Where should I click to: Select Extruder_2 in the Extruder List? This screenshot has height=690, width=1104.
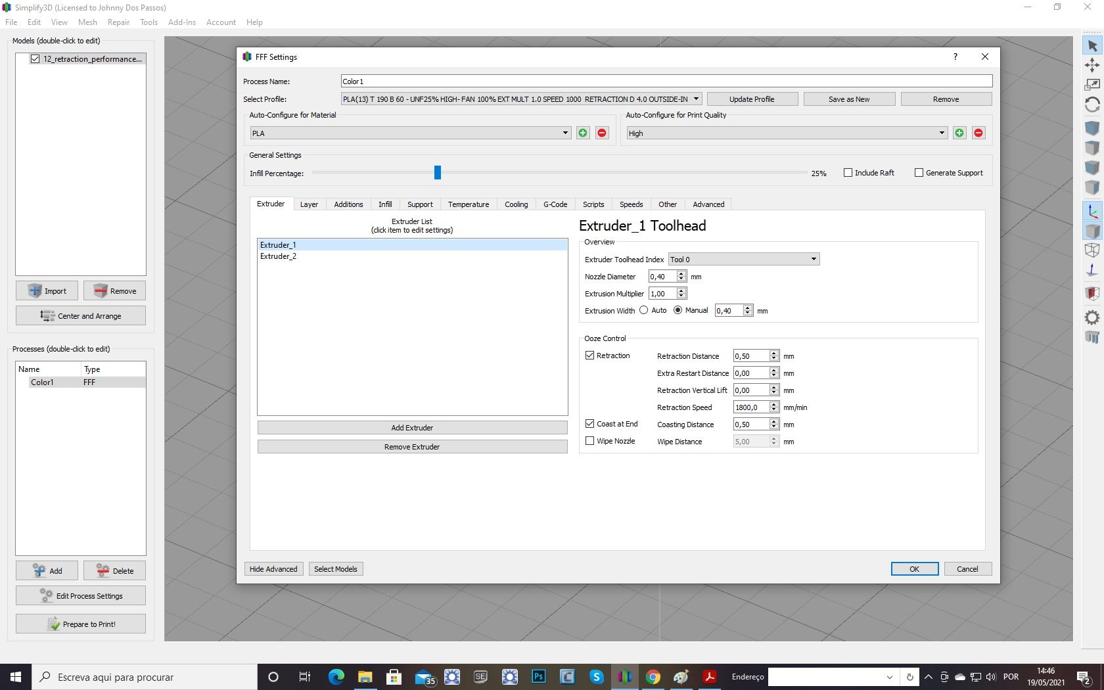click(x=412, y=256)
